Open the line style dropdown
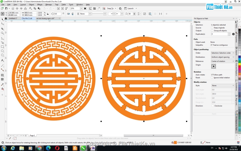The height and width of the screenshot is (151, 241). pos(105,14)
